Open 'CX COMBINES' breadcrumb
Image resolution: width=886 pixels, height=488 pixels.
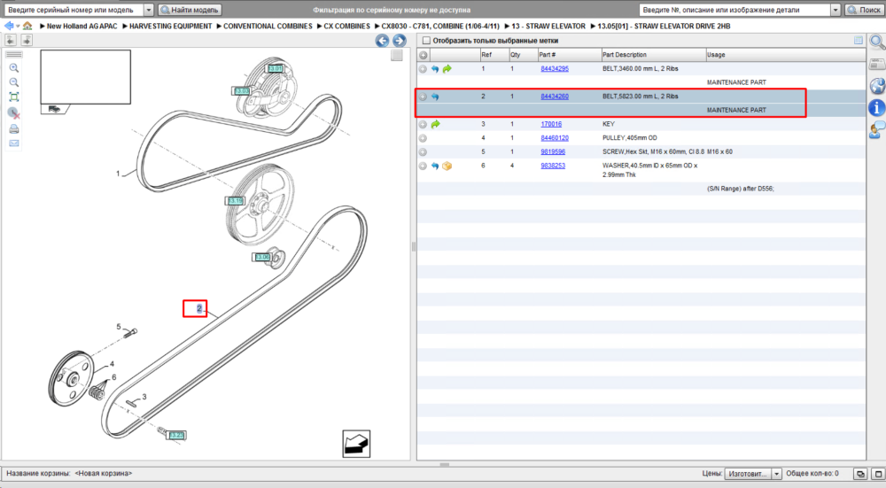pyautogui.click(x=347, y=26)
